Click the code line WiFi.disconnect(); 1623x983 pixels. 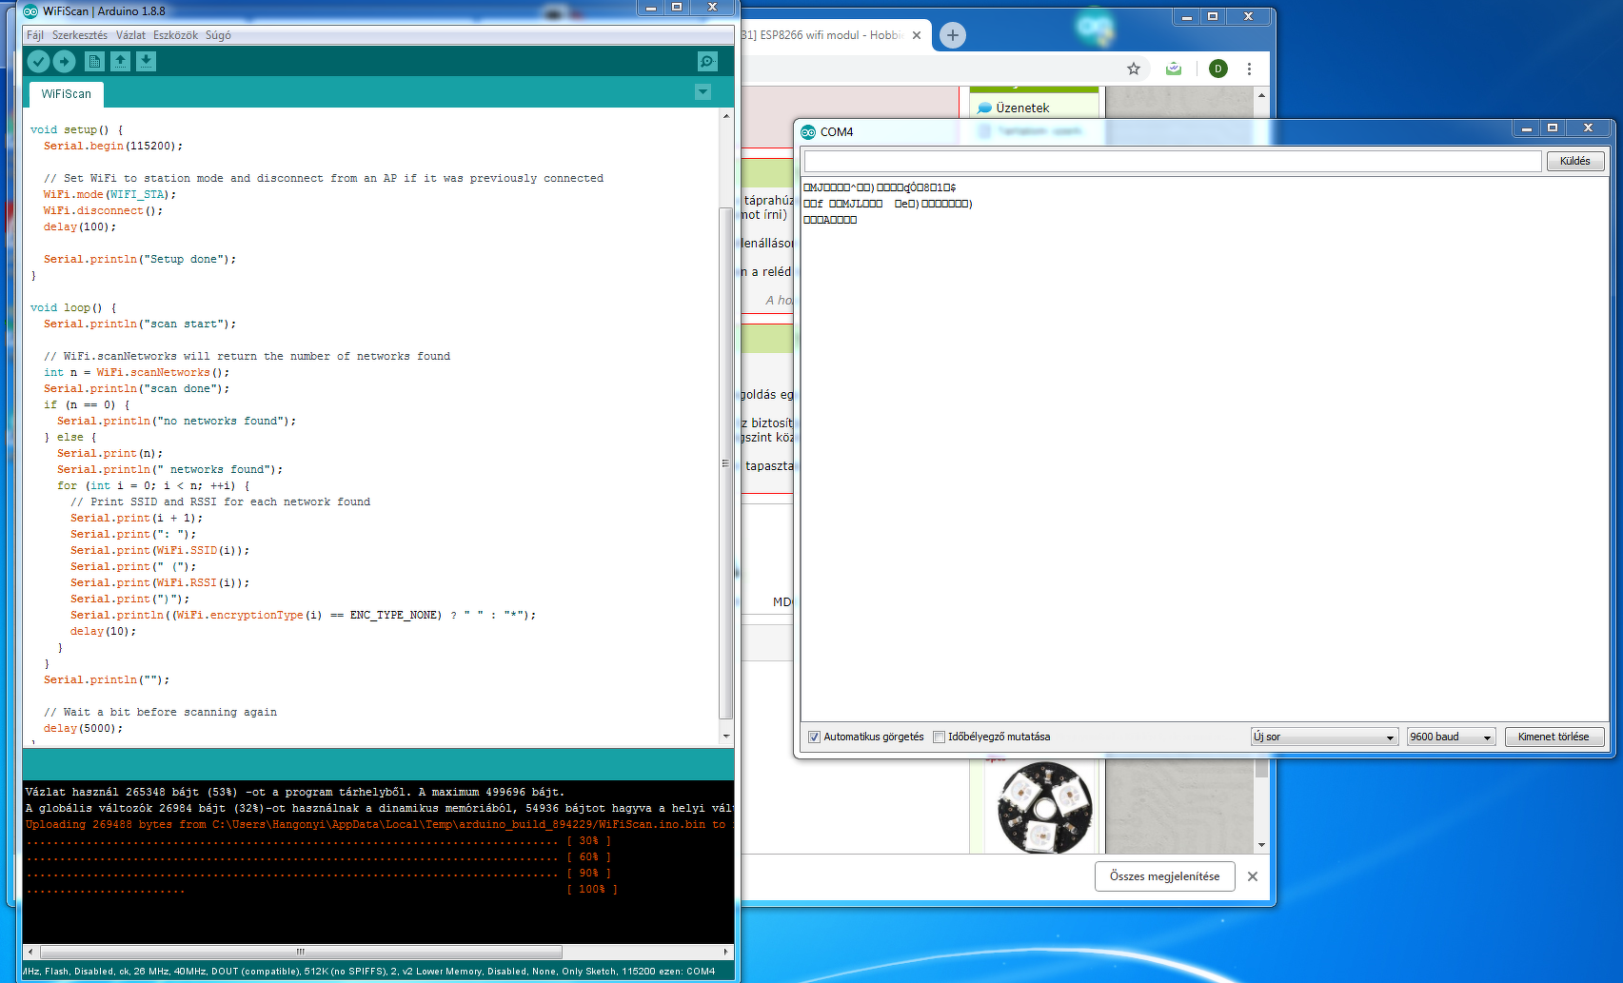pos(103,210)
